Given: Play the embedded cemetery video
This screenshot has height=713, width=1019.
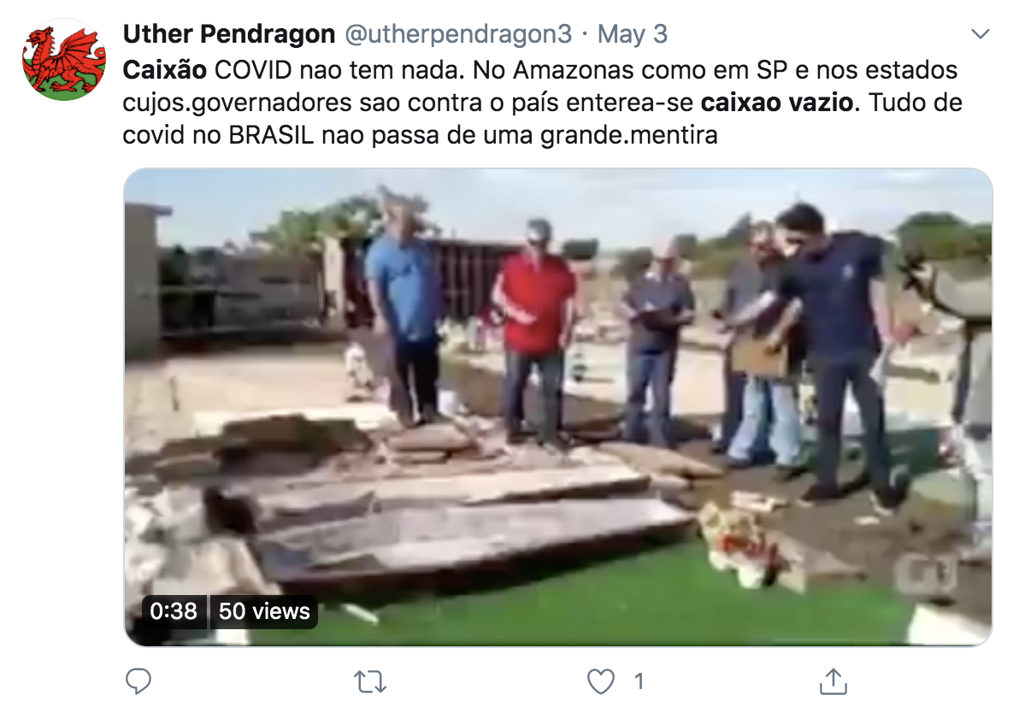Looking at the screenshot, I should (x=557, y=407).
